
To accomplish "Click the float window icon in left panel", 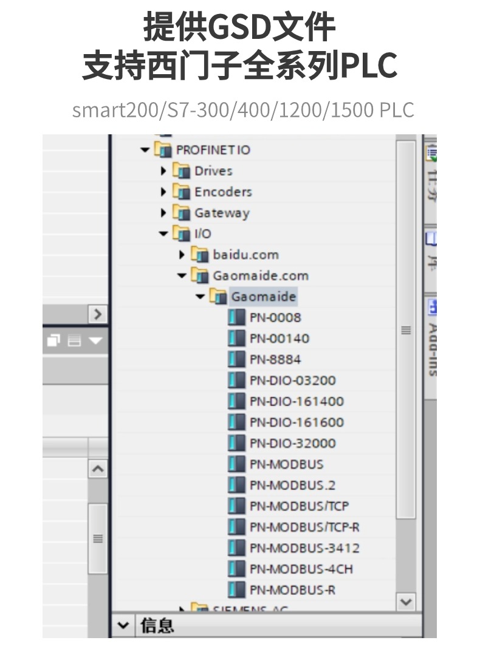I will [x=53, y=340].
